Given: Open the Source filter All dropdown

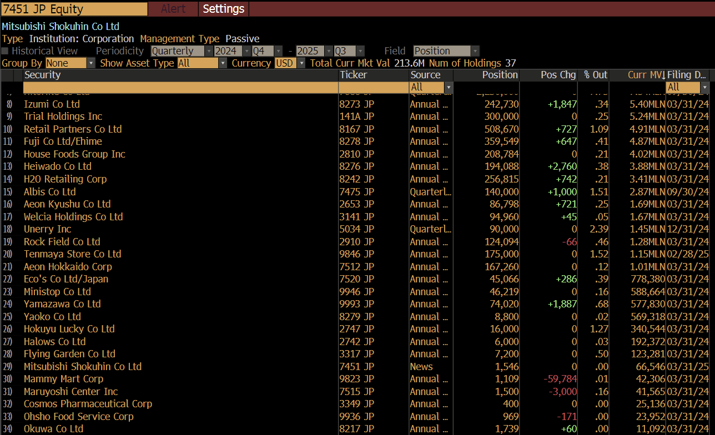Looking at the screenshot, I should point(431,87).
